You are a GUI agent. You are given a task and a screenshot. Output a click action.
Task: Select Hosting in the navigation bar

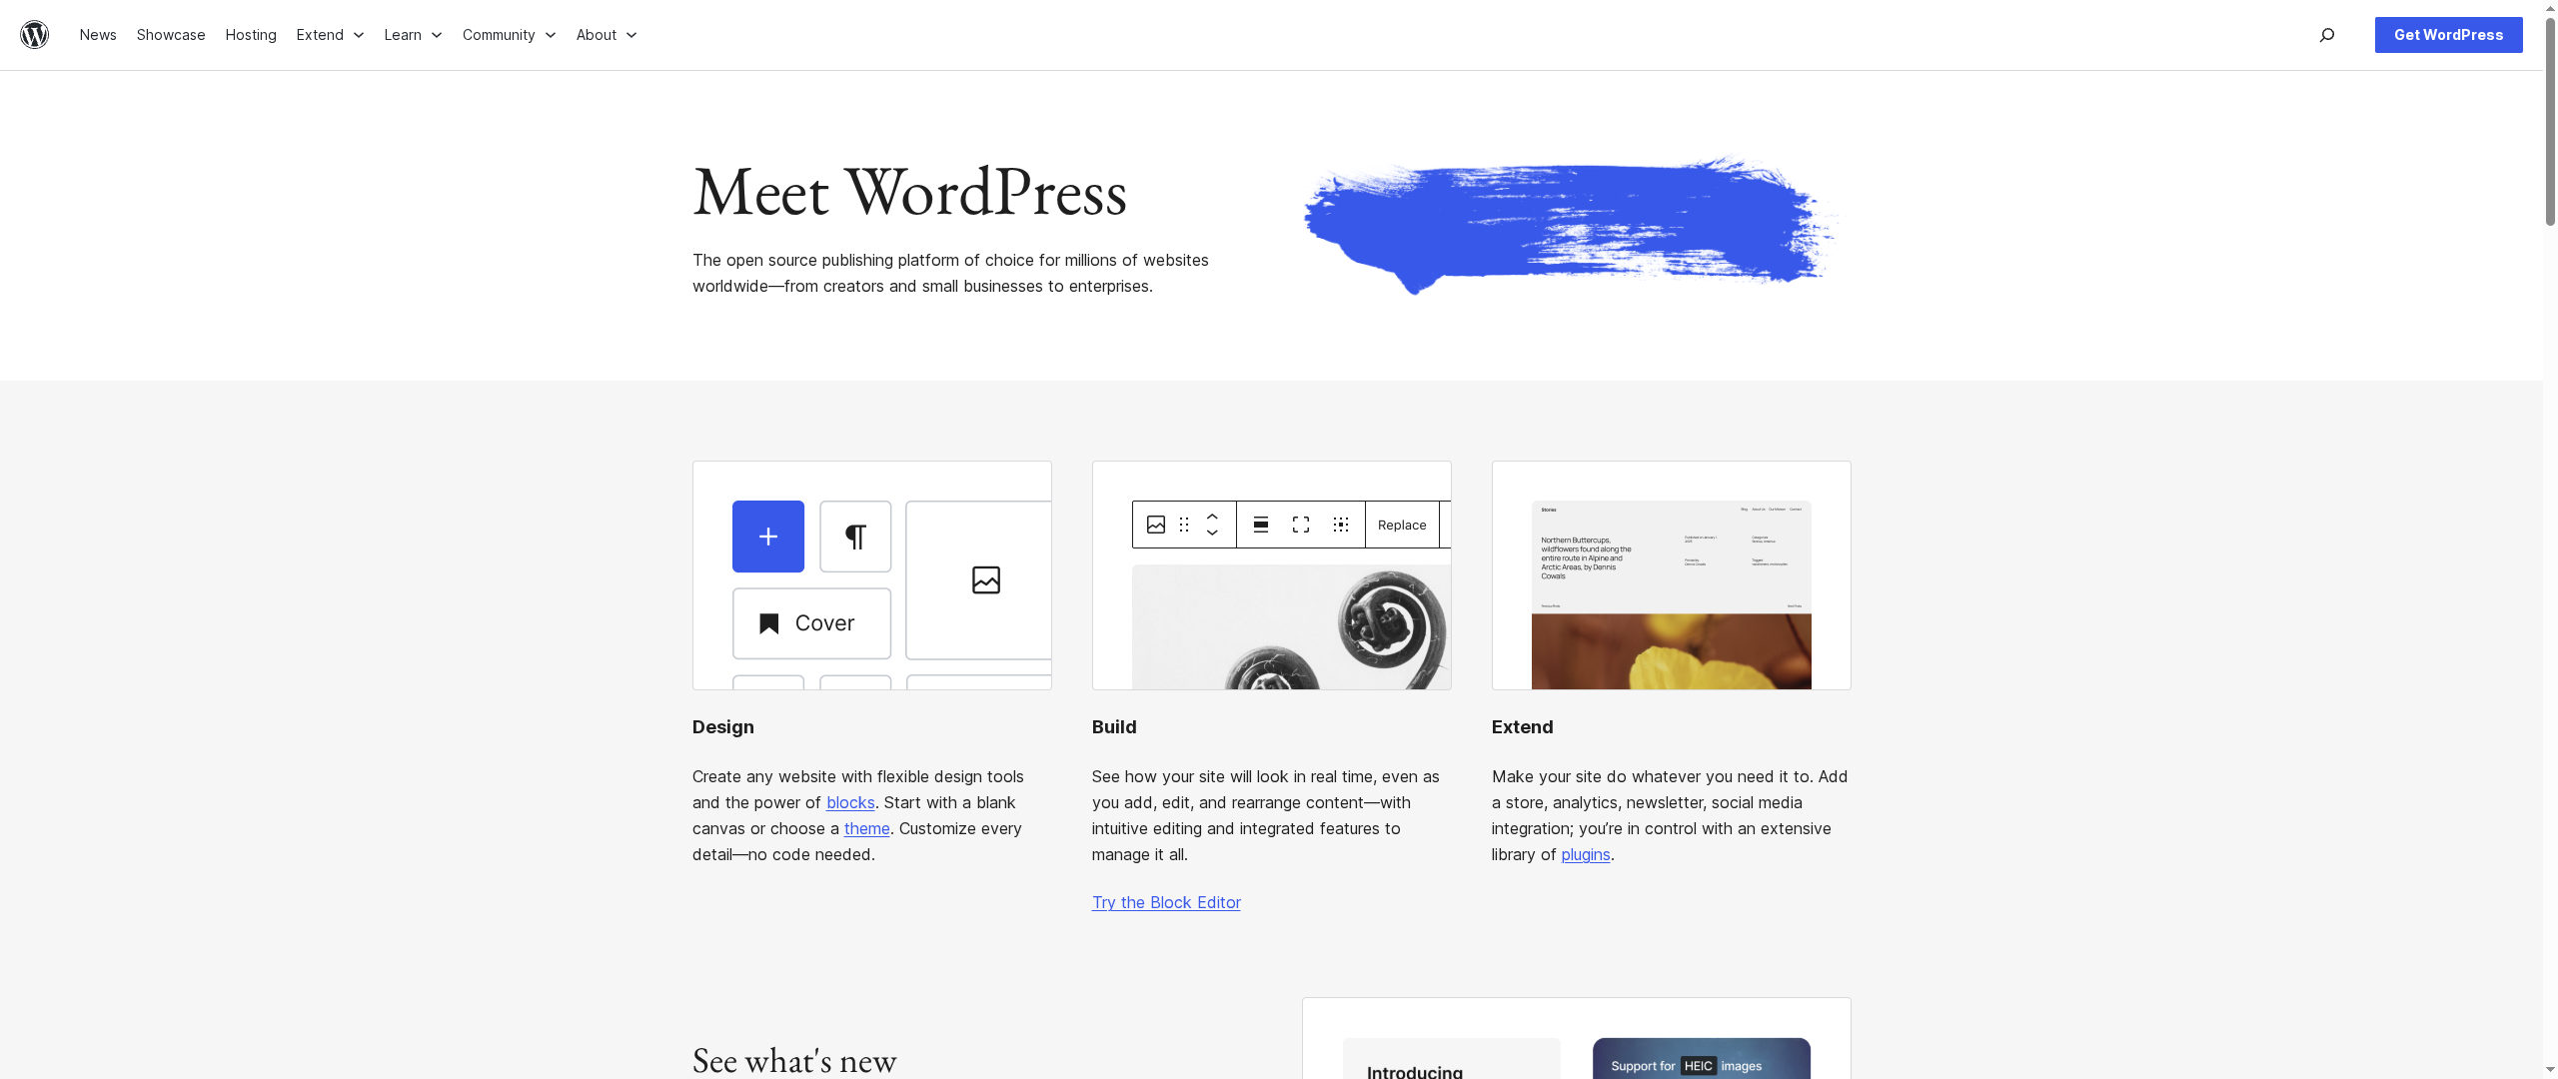(x=251, y=35)
